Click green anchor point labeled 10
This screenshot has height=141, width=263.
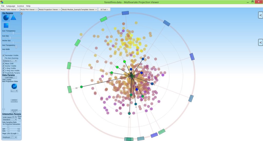[x=81, y=87]
